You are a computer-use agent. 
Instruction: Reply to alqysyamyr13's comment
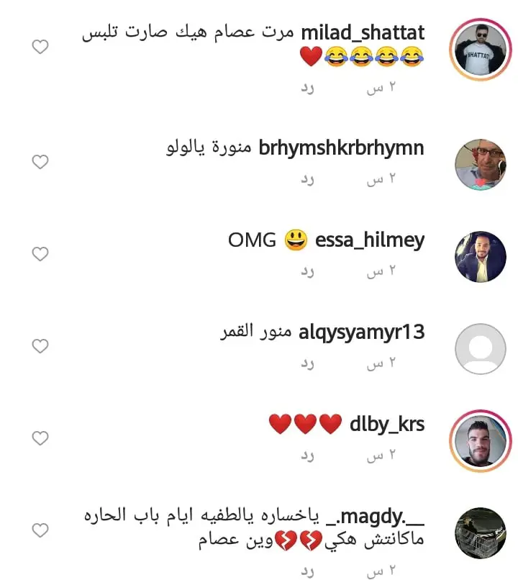click(x=307, y=363)
